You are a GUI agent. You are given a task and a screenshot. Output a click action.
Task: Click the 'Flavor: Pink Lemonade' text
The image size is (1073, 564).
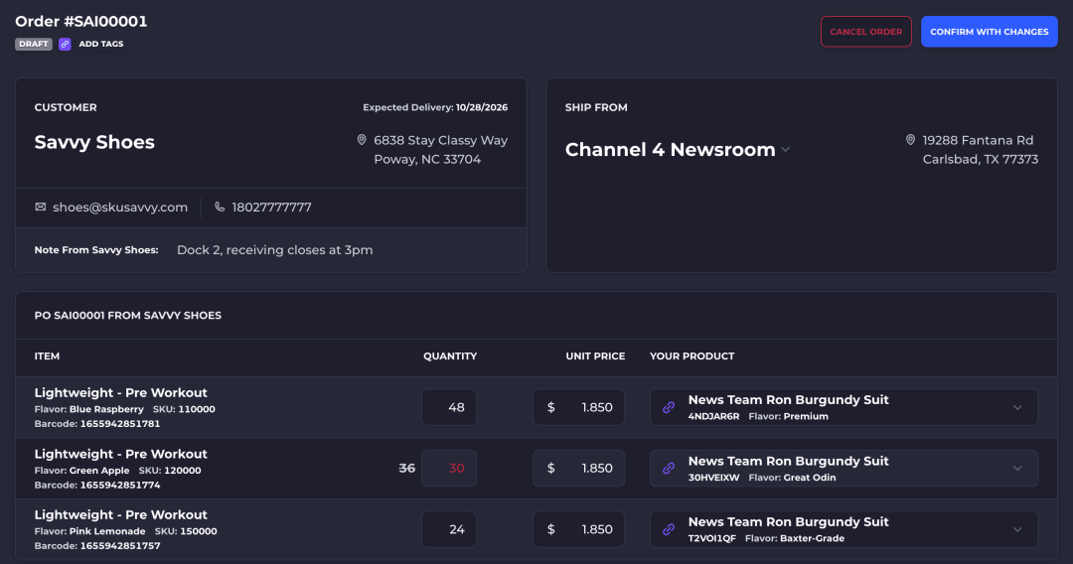(x=89, y=531)
